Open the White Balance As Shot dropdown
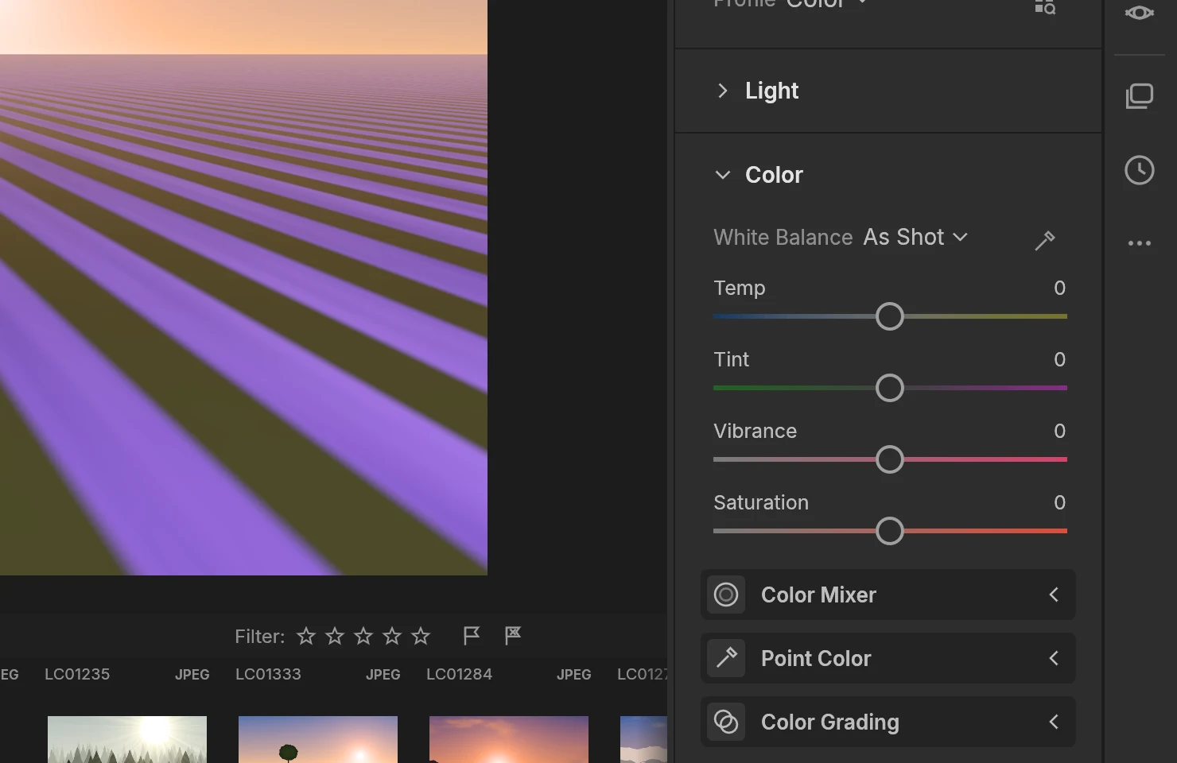1177x763 pixels. point(915,237)
